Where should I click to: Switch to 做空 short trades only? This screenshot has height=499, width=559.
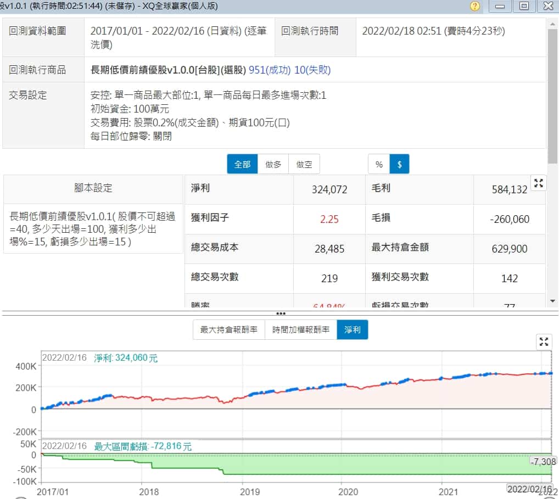[304, 164]
